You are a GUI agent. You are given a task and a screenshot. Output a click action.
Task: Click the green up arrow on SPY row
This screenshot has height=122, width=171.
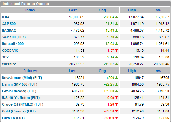pyautogui.click(x=116, y=57)
